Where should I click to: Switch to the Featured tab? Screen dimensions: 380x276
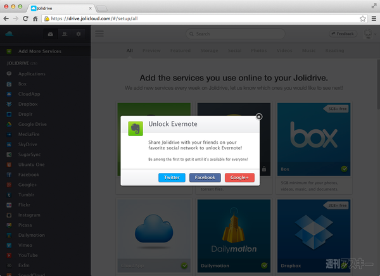coord(180,51)
